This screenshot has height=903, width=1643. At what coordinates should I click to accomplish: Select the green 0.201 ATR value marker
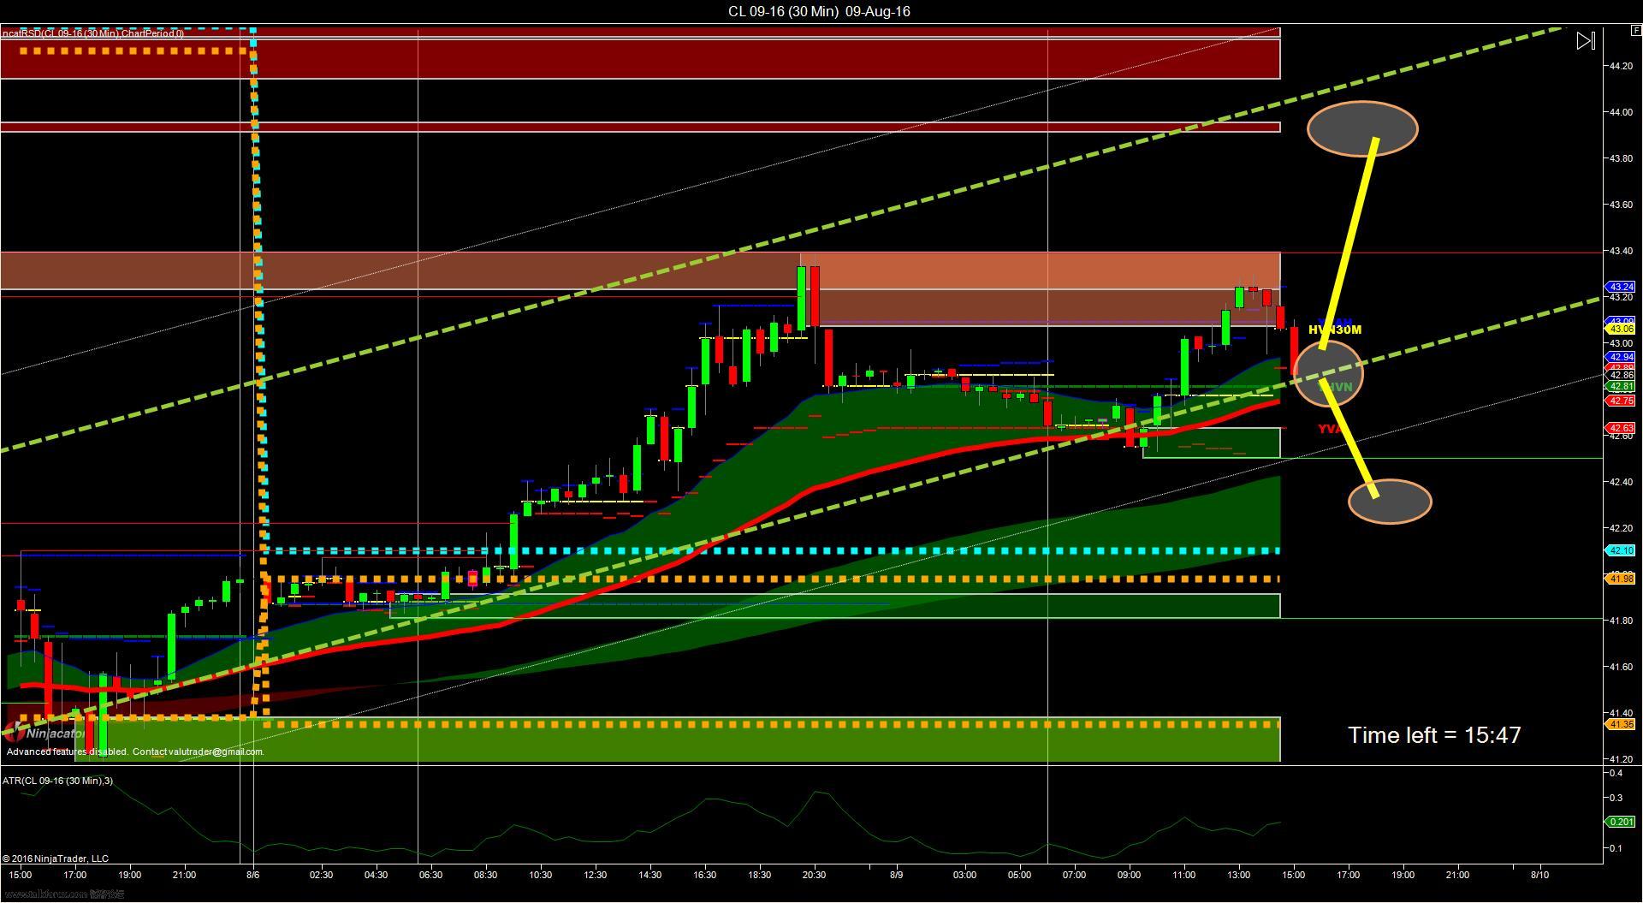[x=1622, y=822]
